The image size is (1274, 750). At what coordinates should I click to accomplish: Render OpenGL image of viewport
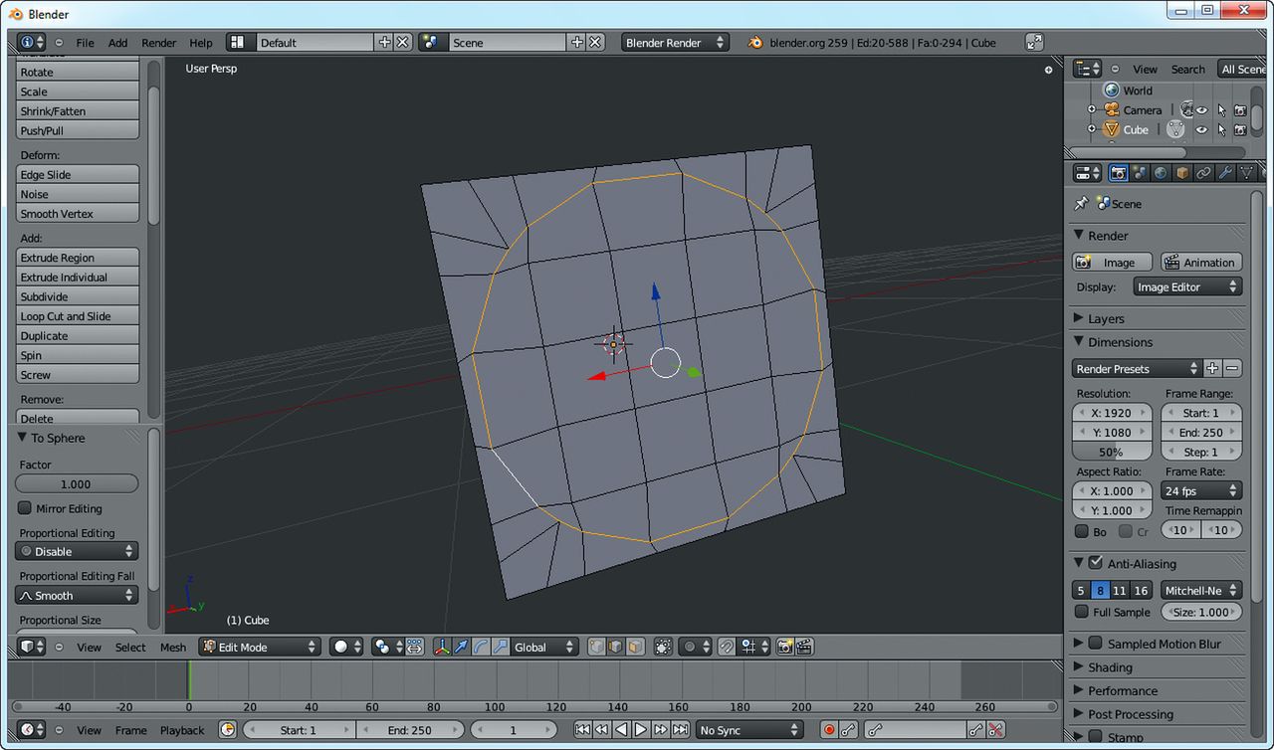click(x=784, y=647)
